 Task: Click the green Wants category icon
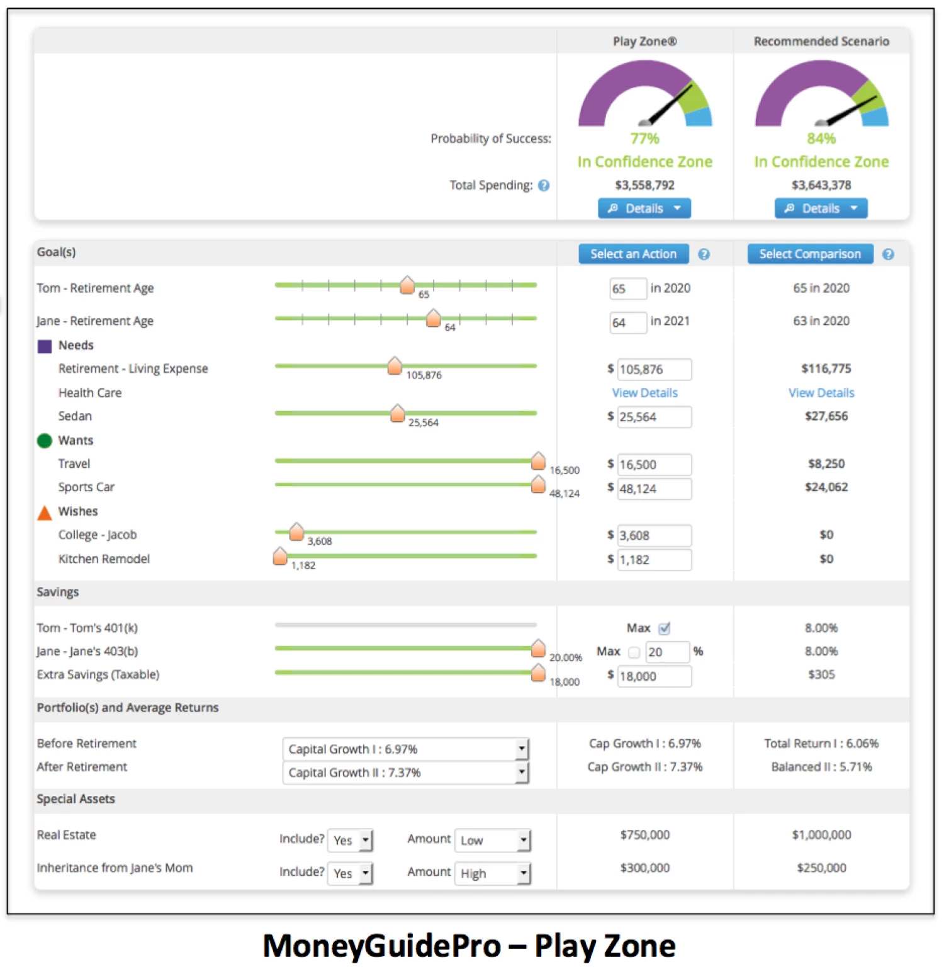pos(45,441)
